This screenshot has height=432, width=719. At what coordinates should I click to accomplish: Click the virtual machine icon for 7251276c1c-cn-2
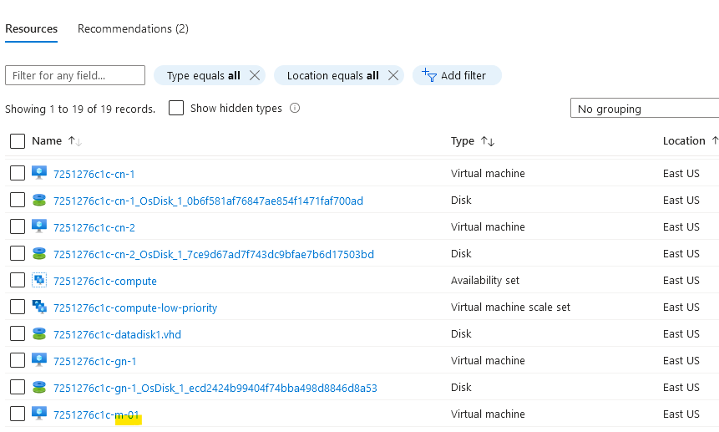tap(39, 226)
